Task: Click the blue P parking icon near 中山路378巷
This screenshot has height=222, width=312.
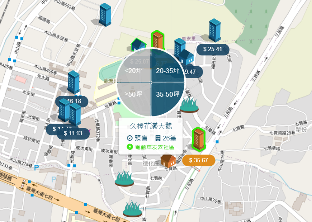Action: (36, 167)
